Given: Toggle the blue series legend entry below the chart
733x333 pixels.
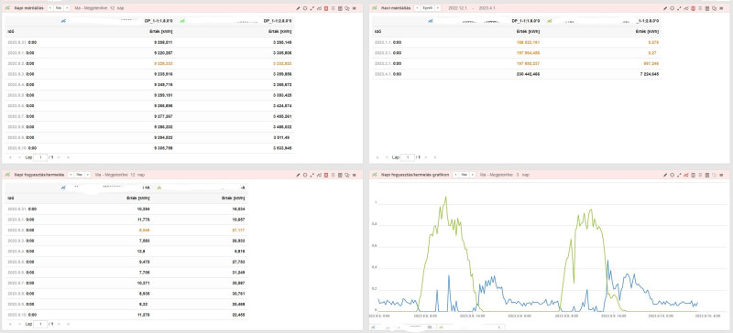Looking at the screenshot, I should [x=403, y=328].
